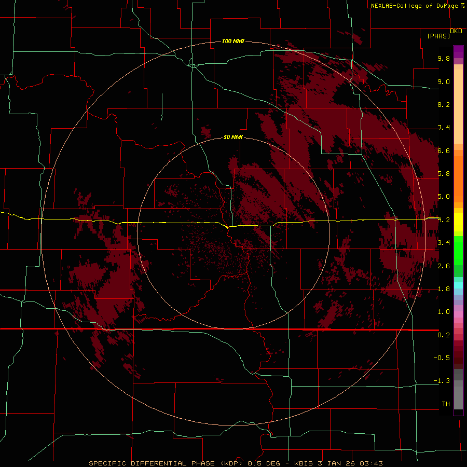
Task: Click the bright green segment of color bar
Action: point(458,250)
